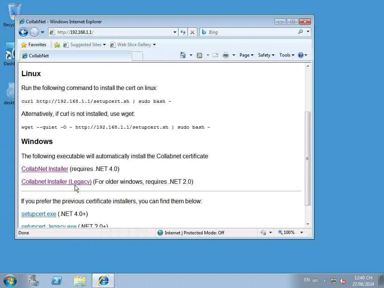Click the wget --quiet command text
The width and height of the screenshot is (384, 288).
(115, 127)
